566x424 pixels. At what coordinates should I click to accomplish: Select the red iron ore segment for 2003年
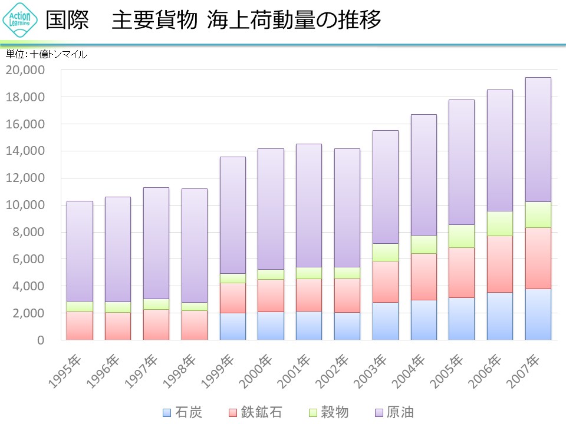click(x=385, y=281)
